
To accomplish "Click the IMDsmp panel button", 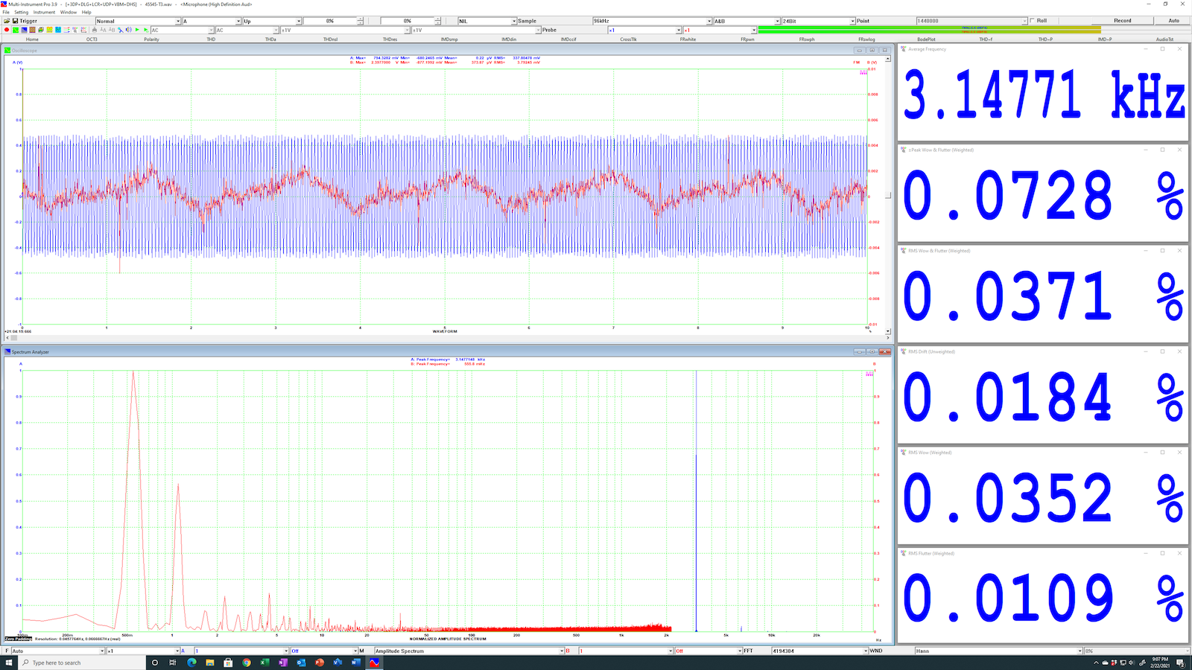I will [x=449, y=39].
